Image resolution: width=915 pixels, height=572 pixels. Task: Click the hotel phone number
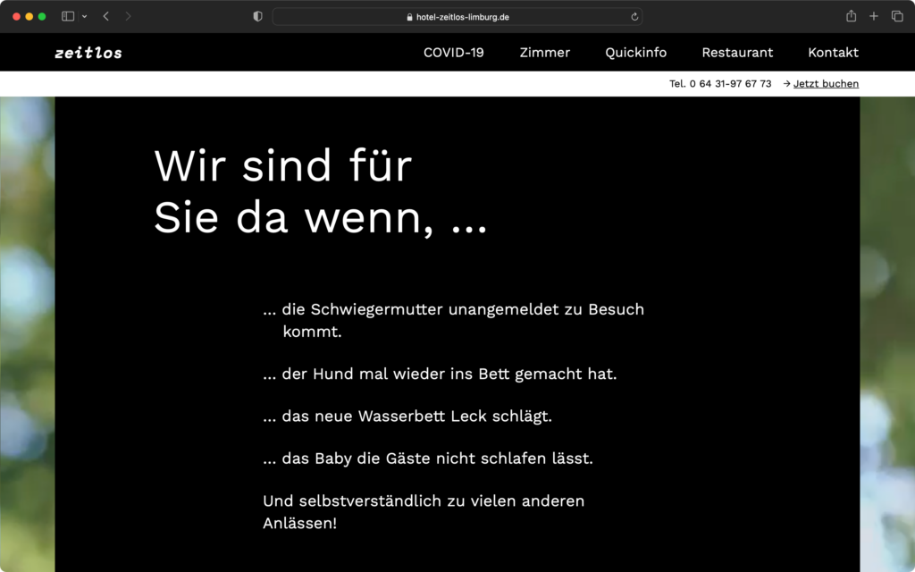pyautogui.click(x=718, y=83)
